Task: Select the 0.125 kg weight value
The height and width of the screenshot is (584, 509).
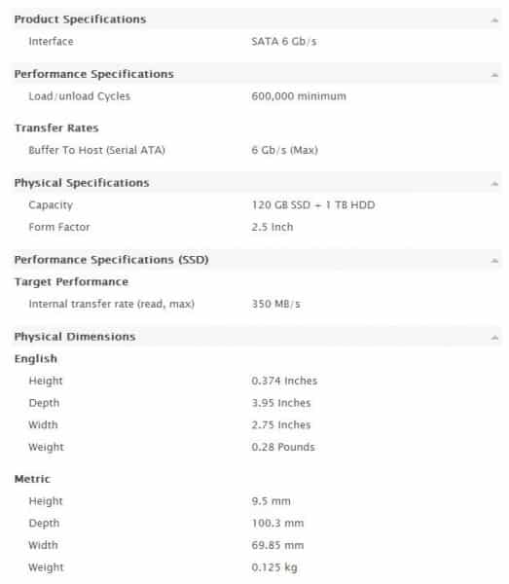Action: 274,567
